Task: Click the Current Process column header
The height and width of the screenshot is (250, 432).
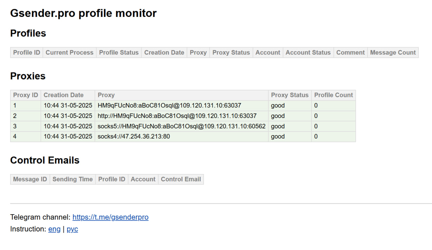Action: (70, 52)
